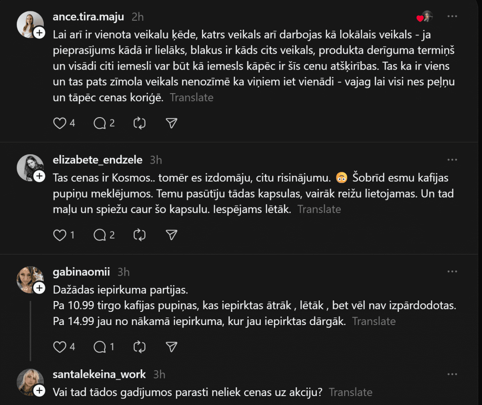
Task: Open more options for gabinaomii's post
Action: click(452, 272)
